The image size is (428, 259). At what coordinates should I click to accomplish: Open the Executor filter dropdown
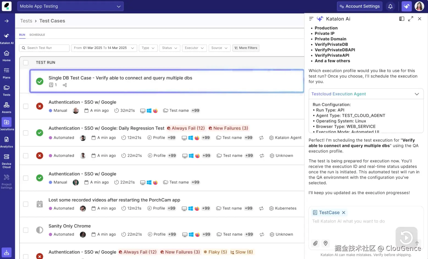coord(194,48)
